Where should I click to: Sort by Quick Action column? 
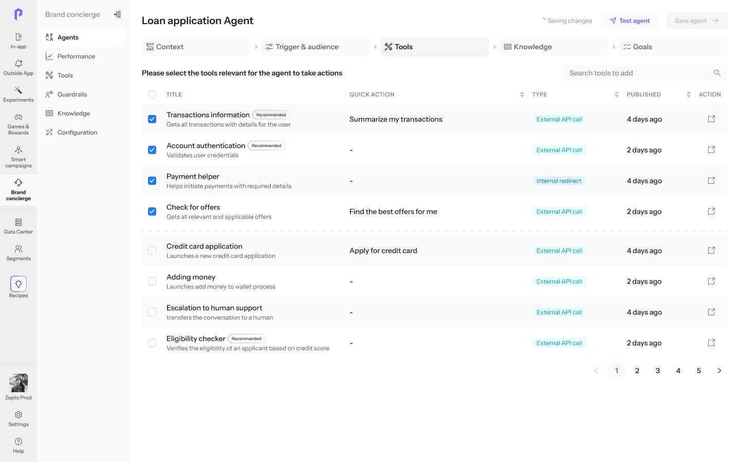pyautogui.click(x=522, y=94)
